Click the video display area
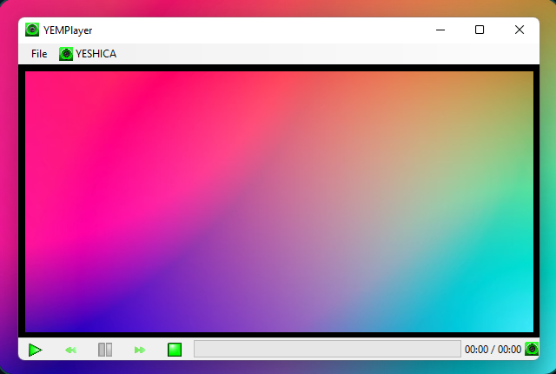556x374 pixels. [x=279, y=202]
